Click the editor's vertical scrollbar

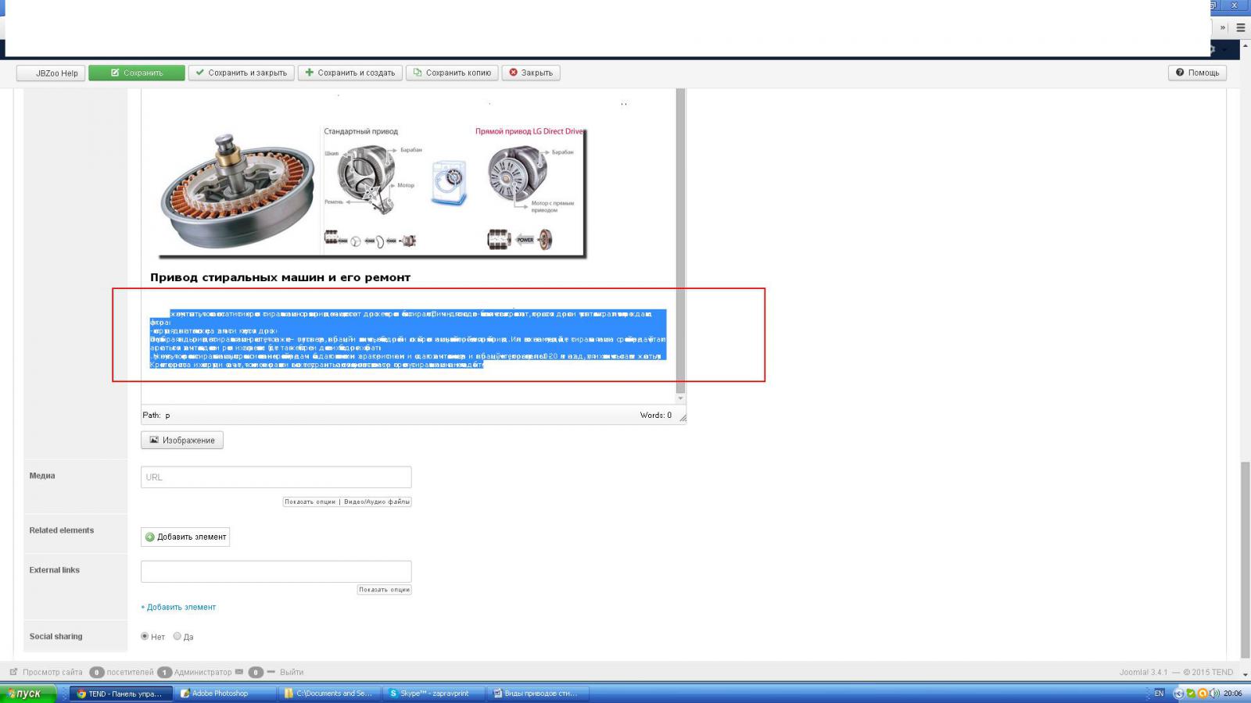pos(680,234)
